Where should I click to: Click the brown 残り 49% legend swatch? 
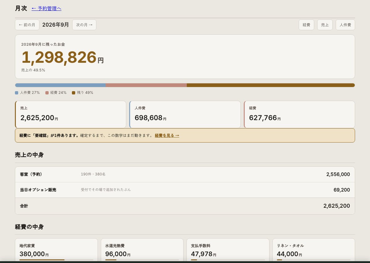tap(73, 93)
